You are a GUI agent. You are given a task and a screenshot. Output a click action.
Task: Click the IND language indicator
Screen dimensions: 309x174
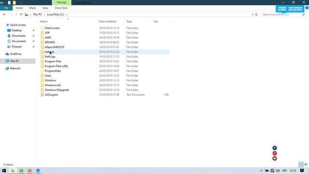[284, 171]
